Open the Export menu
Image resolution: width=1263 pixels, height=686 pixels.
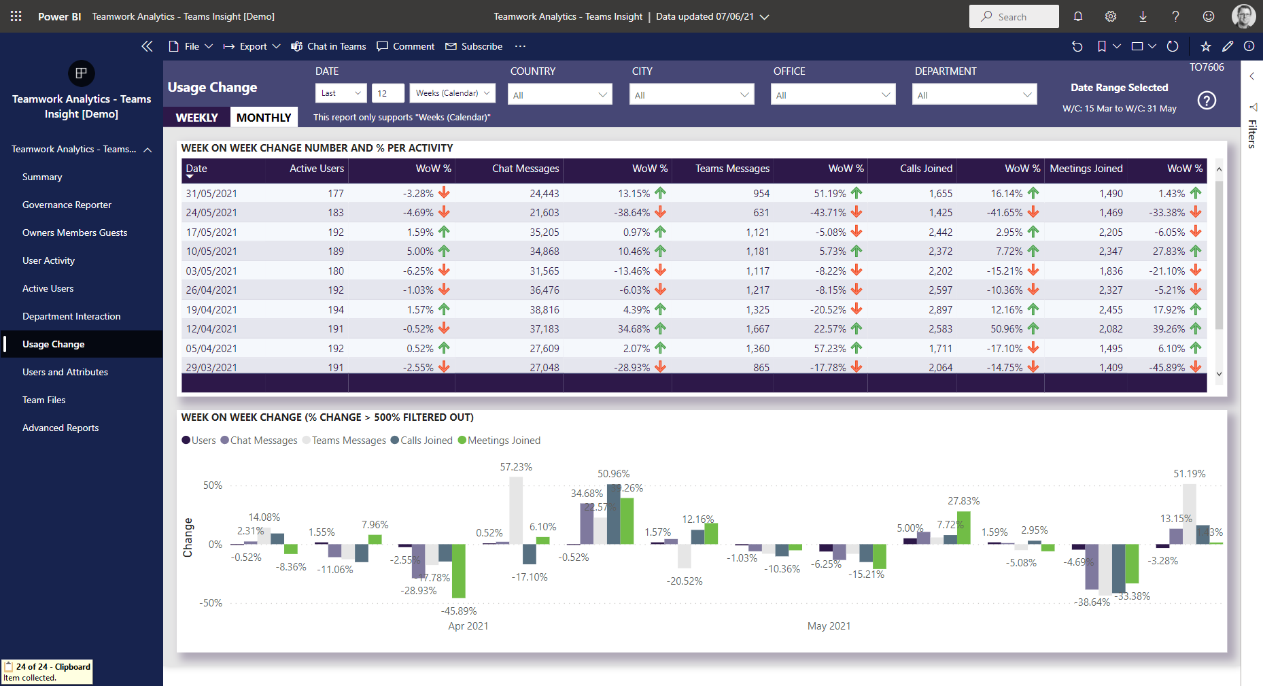252,46
